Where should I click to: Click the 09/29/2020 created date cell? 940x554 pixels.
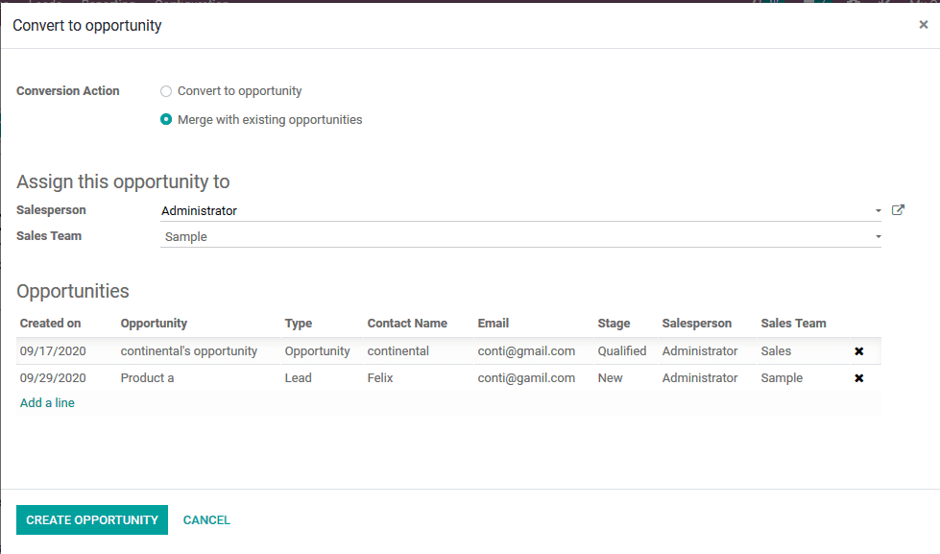52,377
